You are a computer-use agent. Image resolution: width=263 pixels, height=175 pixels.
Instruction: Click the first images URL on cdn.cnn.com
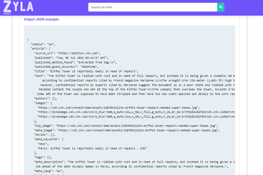click(118, 108)
